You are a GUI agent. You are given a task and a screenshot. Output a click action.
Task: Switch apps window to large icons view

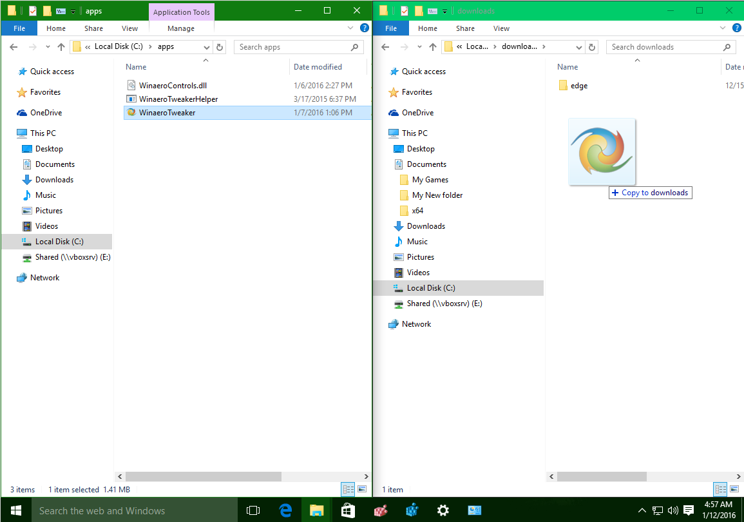tap(362, 490)
